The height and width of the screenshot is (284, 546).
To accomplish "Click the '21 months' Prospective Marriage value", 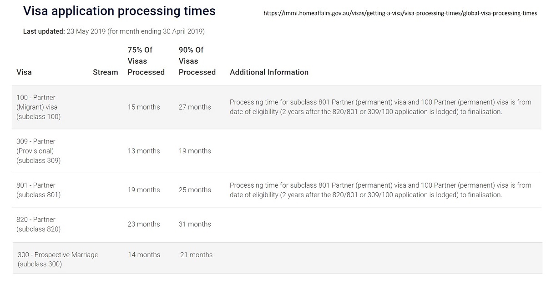I will (x=196, y=255).
